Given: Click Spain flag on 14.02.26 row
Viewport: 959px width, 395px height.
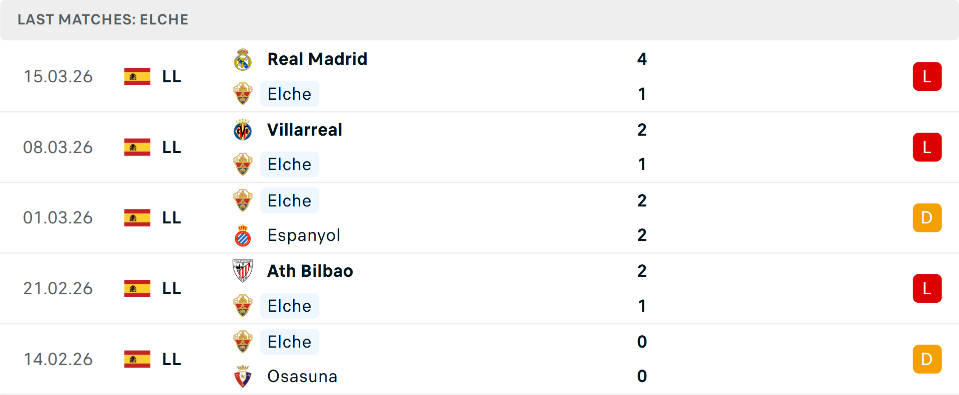Looking at the screenshot, I should pos(137,359).
